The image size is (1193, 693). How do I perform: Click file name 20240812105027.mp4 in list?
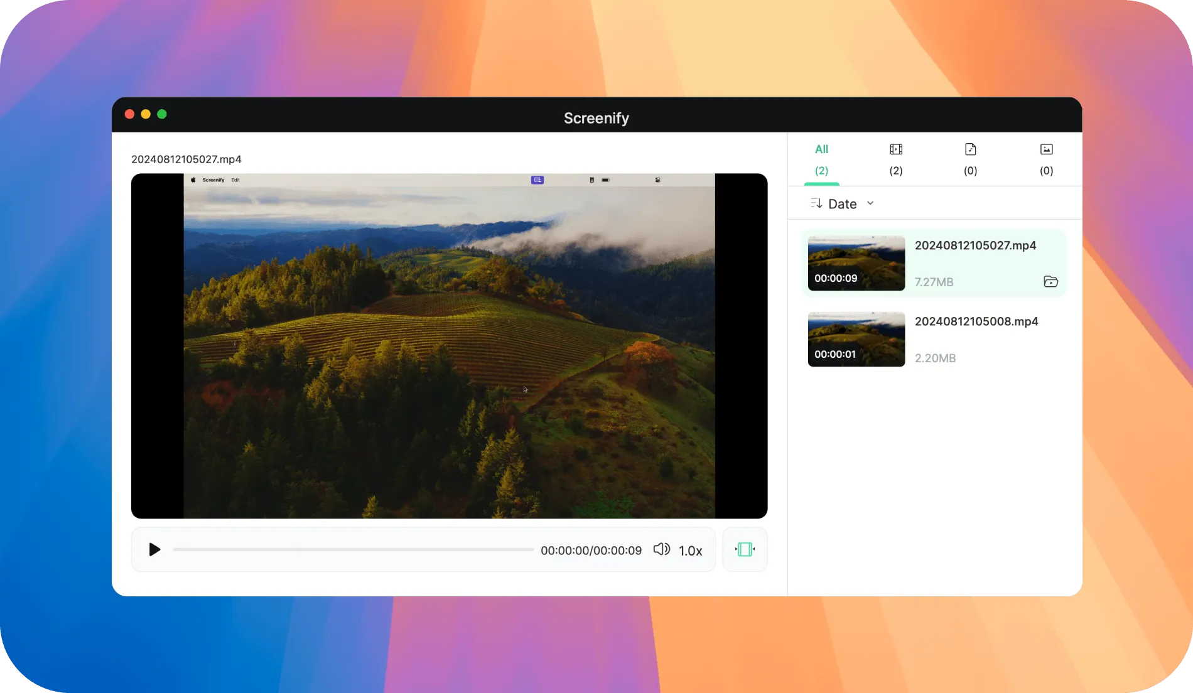click(x=975, y=245)
